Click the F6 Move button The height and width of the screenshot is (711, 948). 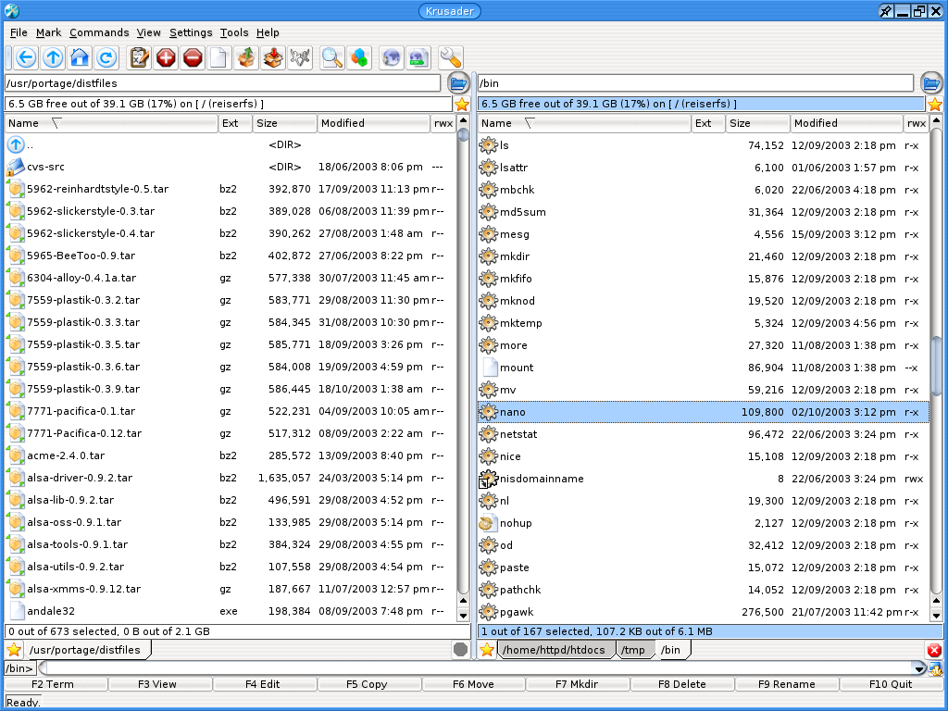point(473,684)
